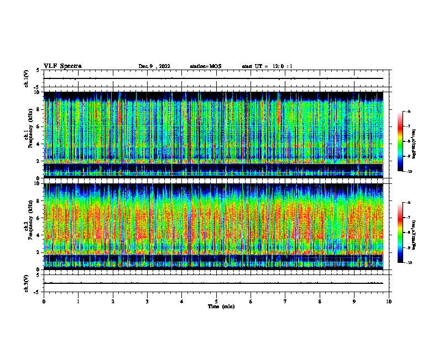
Task: Select the ch.1 "Frequency (kHz)" axis label
Action: coord(30,128)
